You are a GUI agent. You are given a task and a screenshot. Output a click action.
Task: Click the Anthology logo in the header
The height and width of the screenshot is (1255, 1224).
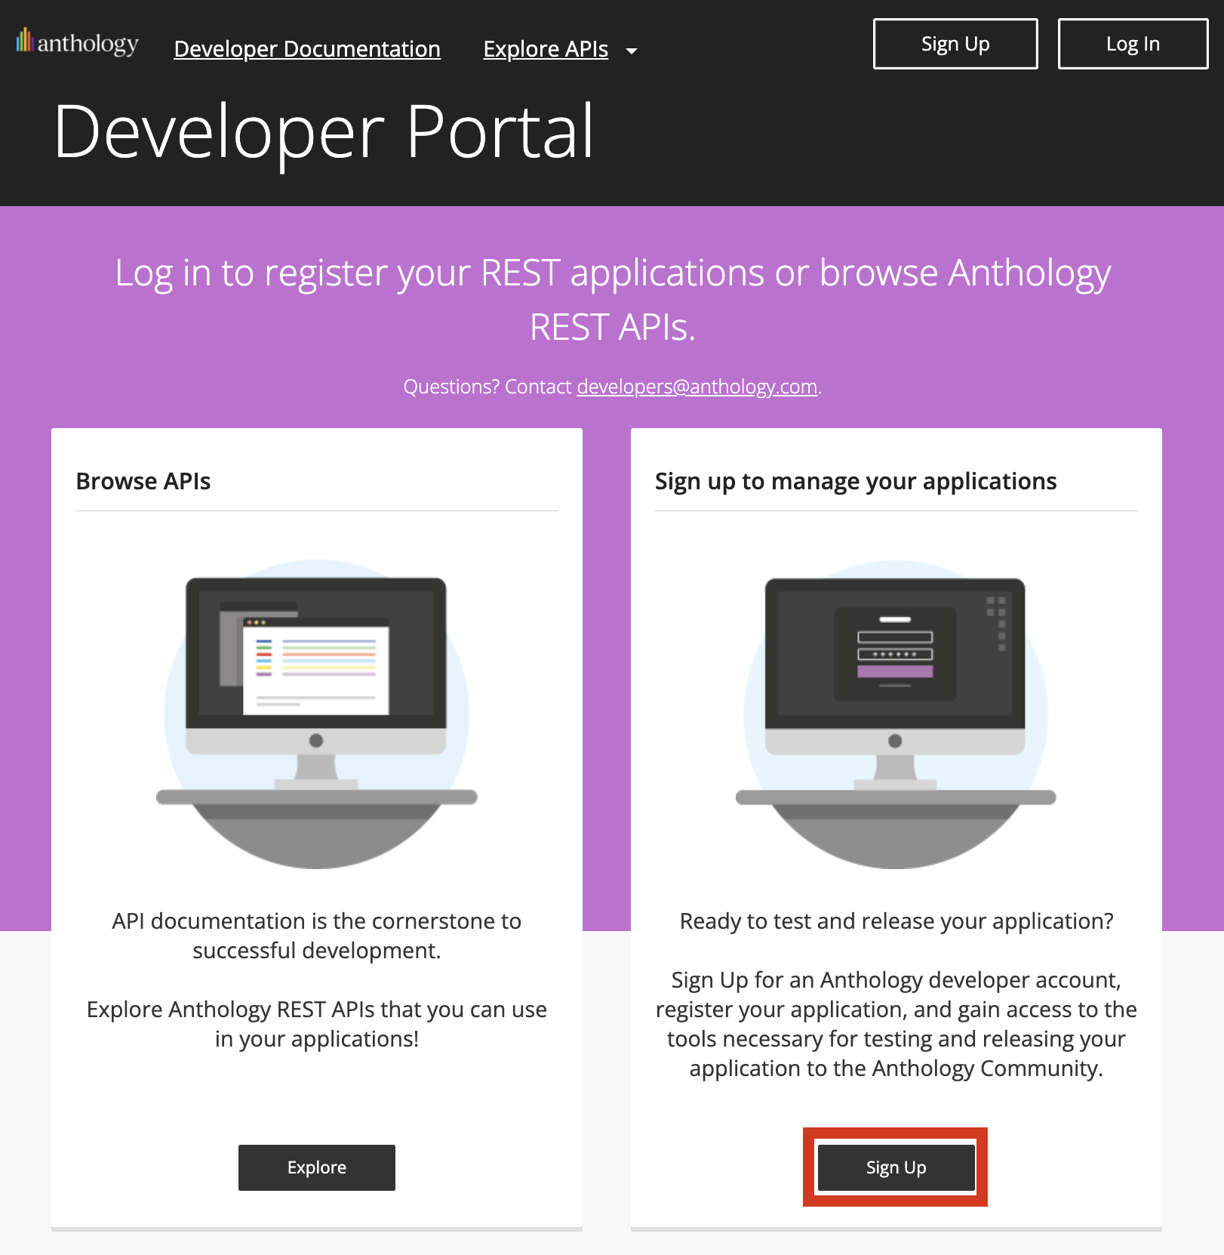(78, 43)
